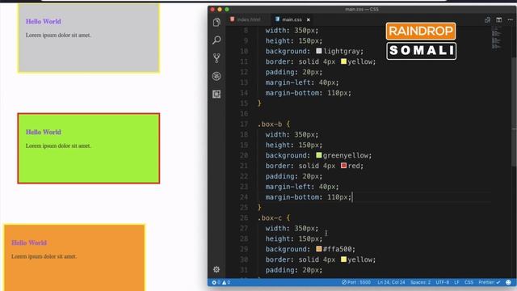Viewport: 517px width, 291px height.
Task: Click the Port : 5500 Live Server button
Action: click(356, 282)
